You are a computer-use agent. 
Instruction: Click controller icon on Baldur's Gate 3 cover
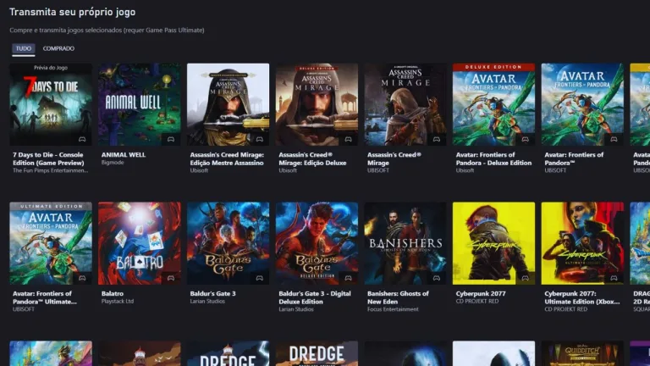pos(260,278)
